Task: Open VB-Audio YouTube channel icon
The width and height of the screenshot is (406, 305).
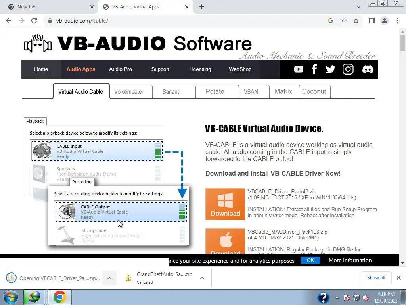Action: [x=298, y=69]
